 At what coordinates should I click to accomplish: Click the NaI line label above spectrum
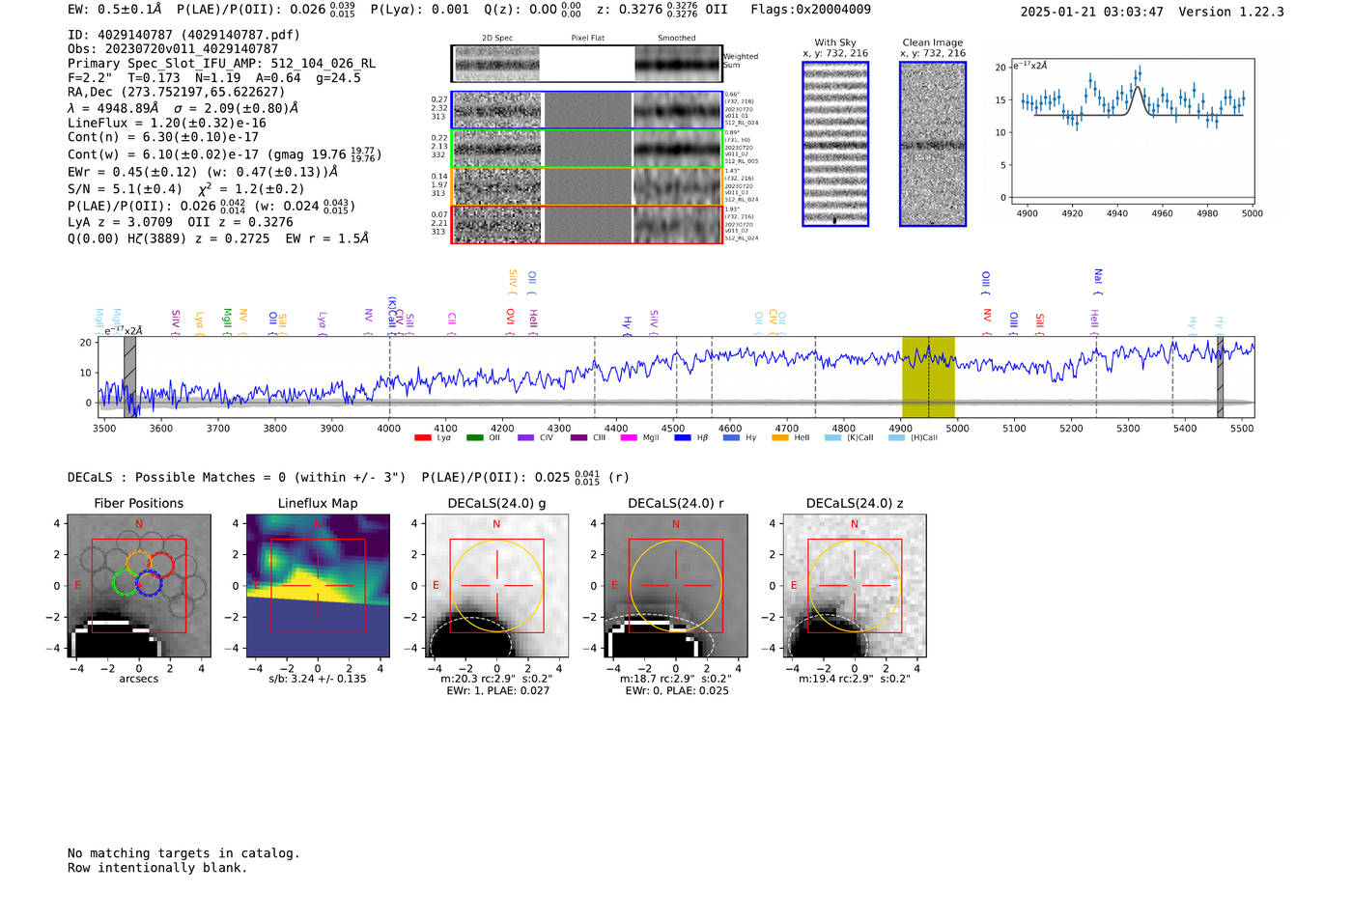[1097, 277]
